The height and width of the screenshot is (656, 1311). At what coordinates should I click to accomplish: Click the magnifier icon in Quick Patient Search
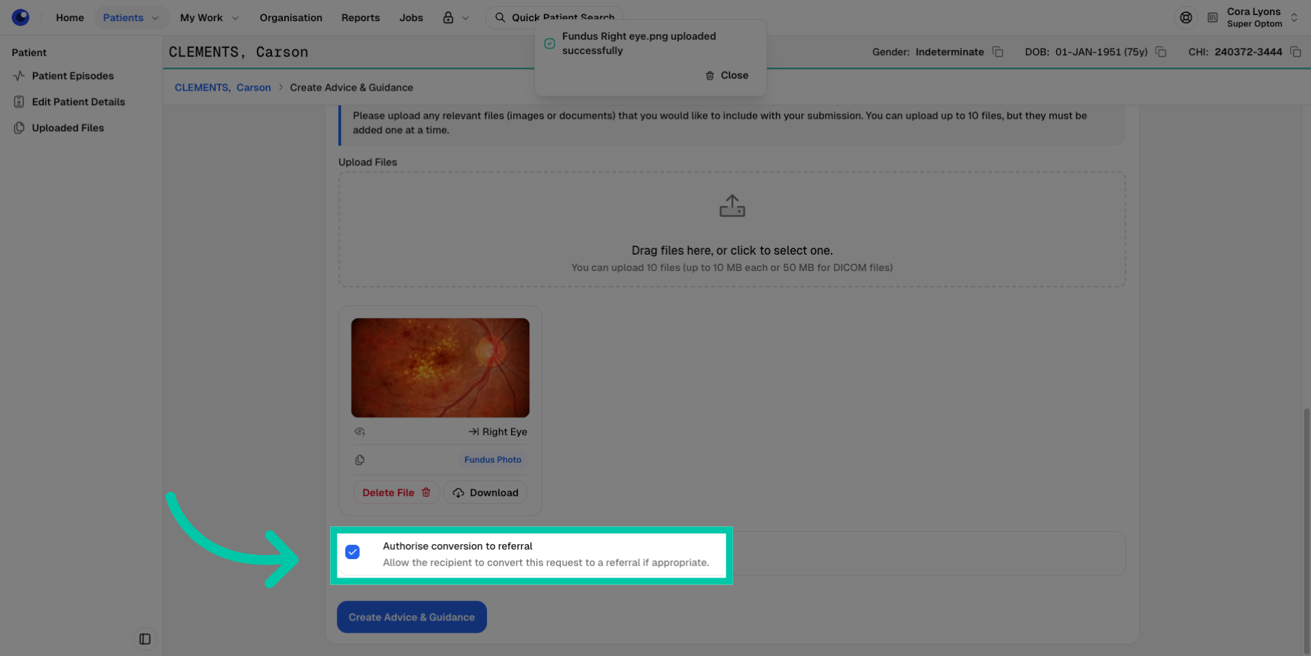click(x=500, y=18)
